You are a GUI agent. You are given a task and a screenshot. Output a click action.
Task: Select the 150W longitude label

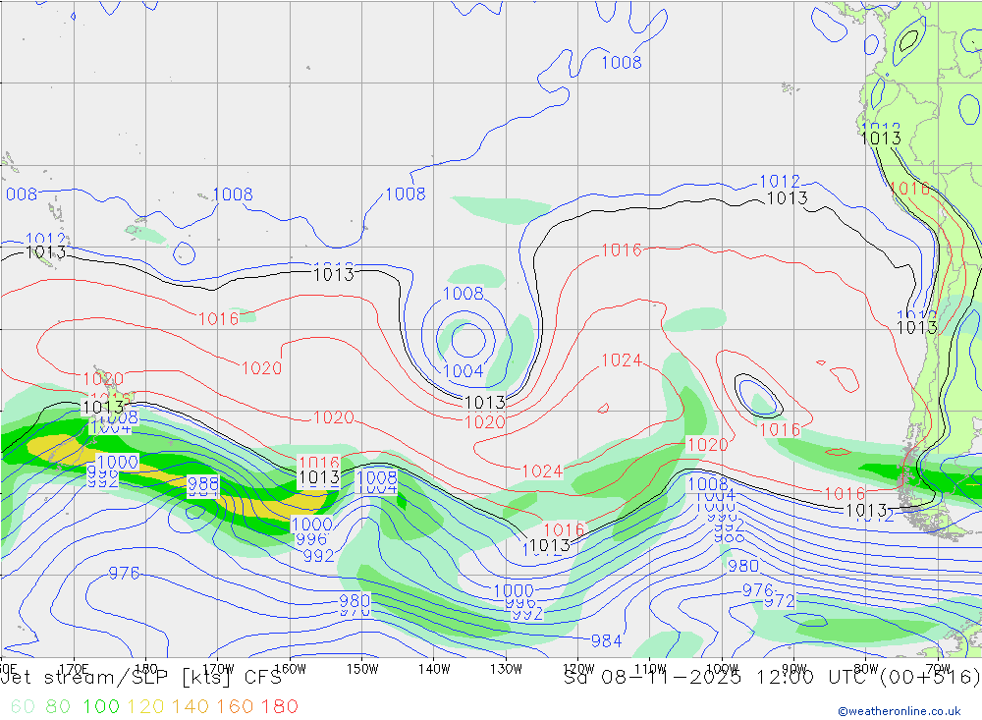coord(362,669)
